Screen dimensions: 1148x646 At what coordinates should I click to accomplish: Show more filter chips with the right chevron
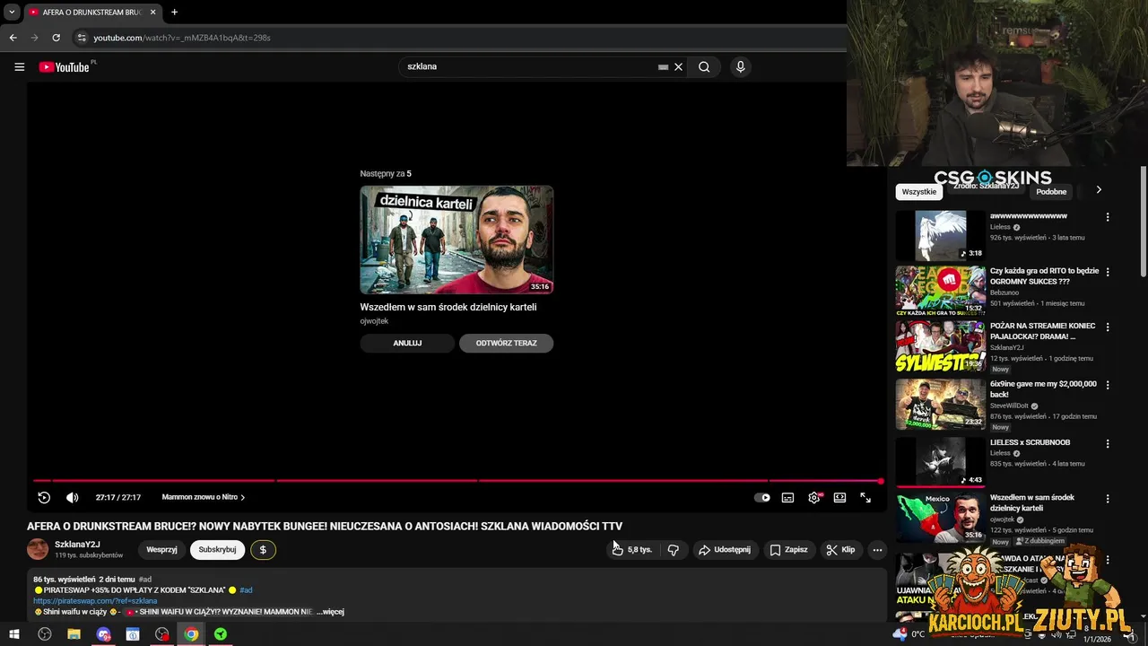point(1099,190)
